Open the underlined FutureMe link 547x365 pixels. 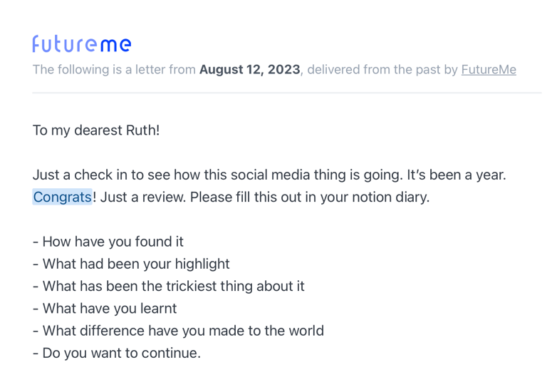[489, 70]
